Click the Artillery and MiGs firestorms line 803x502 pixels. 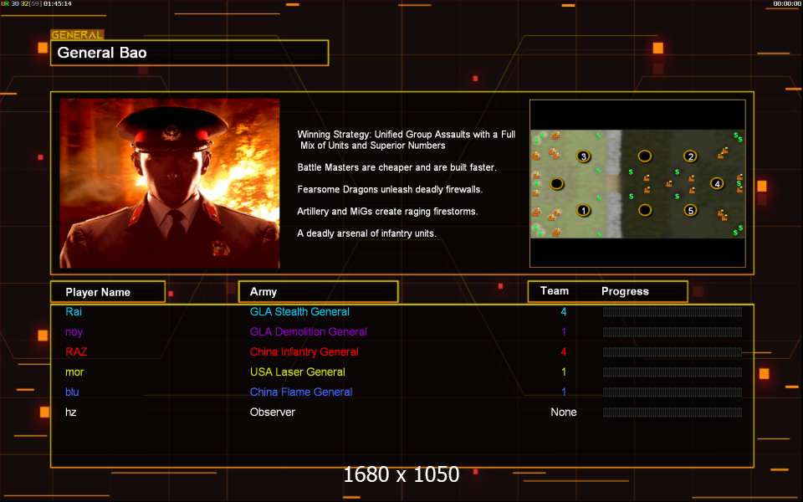point(387,212)
